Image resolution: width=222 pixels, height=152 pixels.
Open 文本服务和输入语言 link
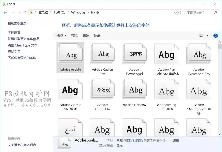(22, 145)
